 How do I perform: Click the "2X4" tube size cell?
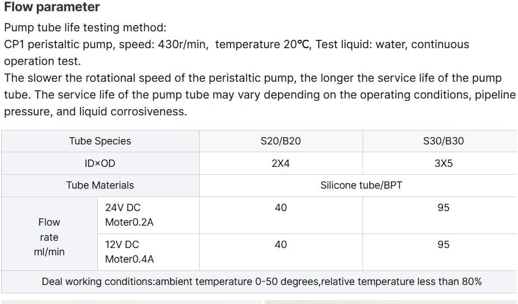pyautogui.click(x=281, y=163)
